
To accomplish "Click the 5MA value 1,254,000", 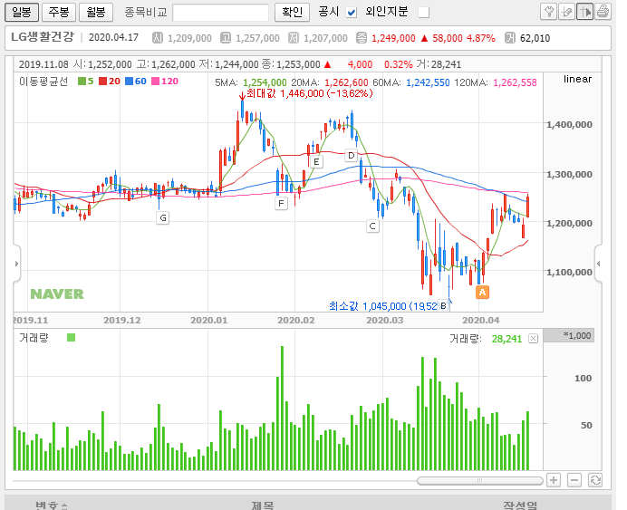I will pyautogui.click(x=265, y=82).
